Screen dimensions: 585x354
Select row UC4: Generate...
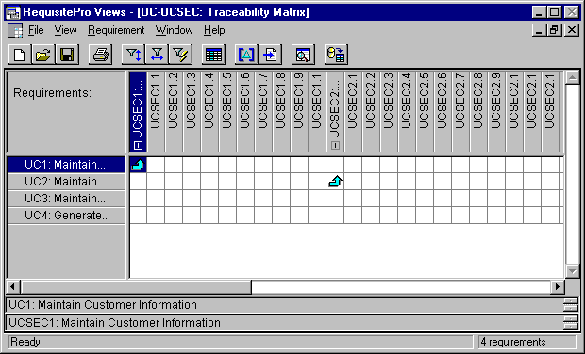click(66, 216)
